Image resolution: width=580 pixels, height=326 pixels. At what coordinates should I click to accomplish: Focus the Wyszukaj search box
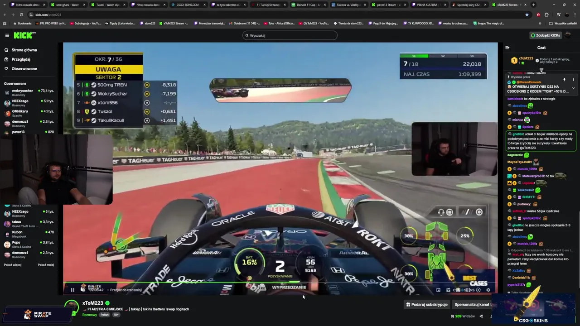pos(290,35)
